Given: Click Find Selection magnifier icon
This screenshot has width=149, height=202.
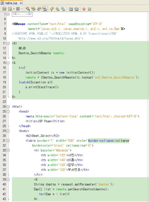Looking at the screenshot, I should pyautogui.click(x=28, y=9).
